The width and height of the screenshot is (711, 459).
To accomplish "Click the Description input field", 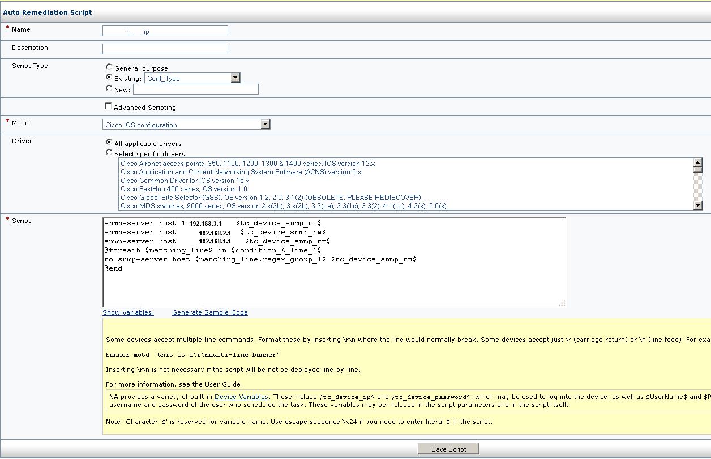I will tap(165, 49).
